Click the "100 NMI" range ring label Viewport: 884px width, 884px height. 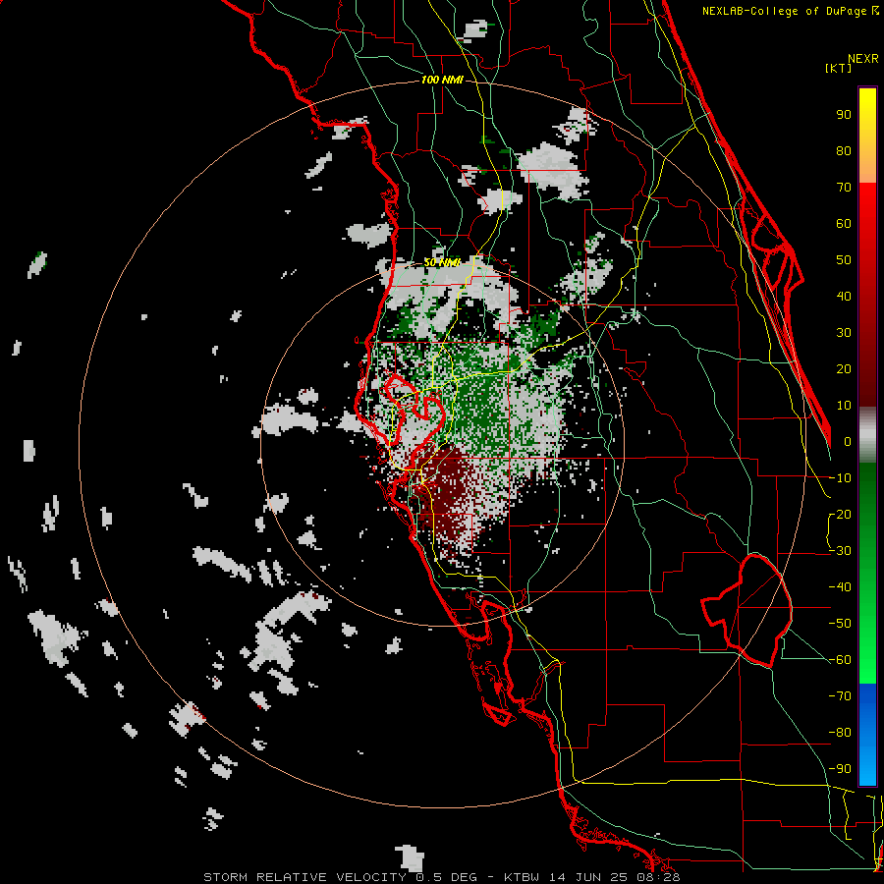pyautogui.click(x=442, y=81)
